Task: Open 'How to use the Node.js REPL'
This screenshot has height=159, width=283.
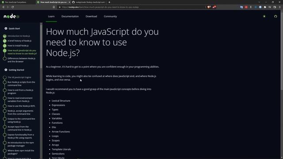Action: click(21, 106)
